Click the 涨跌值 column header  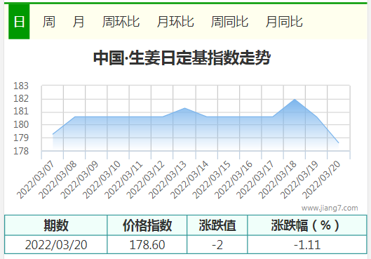tap(217, 225)
